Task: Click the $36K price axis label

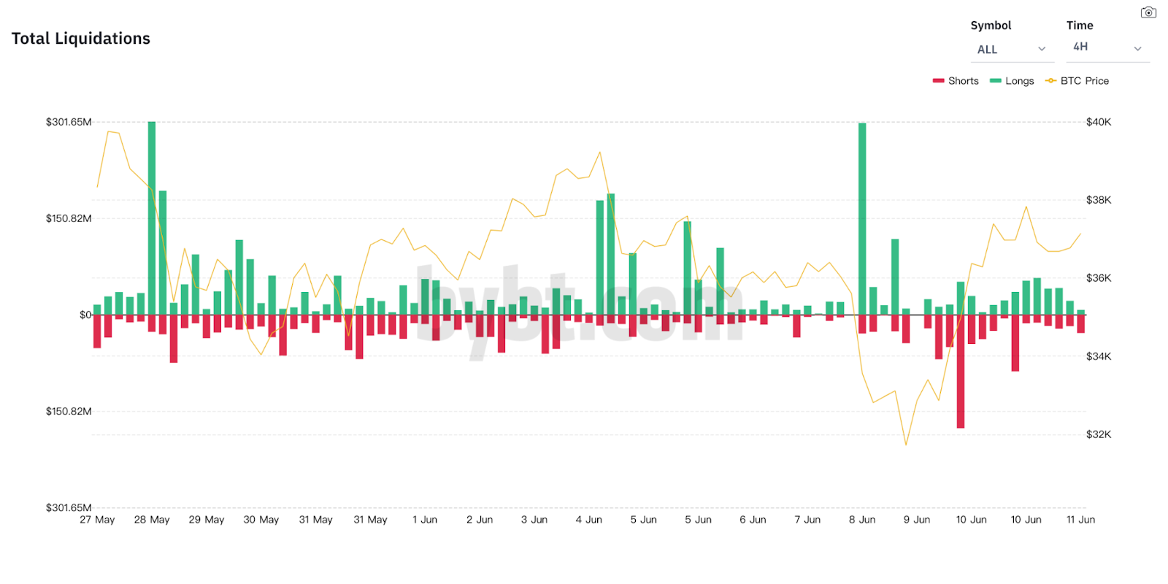Action: (x=1099, y=278)
